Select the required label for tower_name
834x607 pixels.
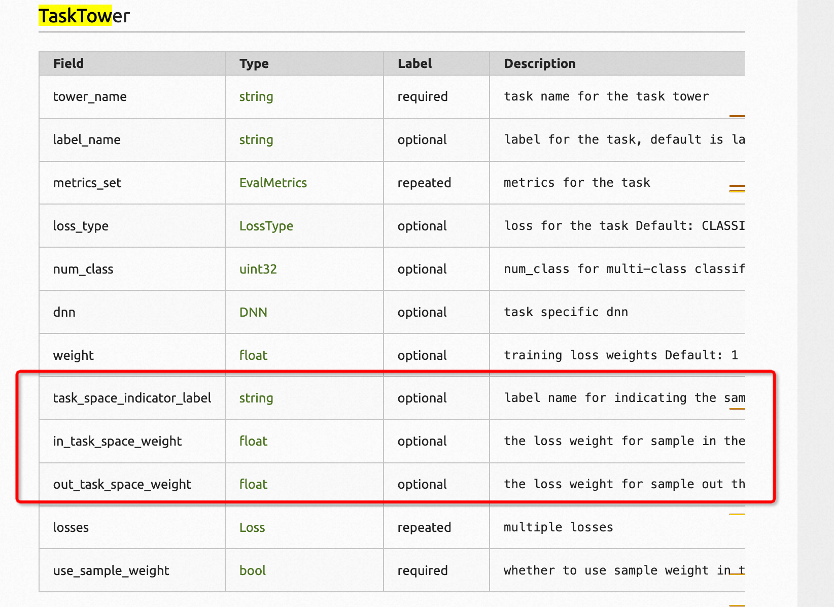tap(423, 97)
